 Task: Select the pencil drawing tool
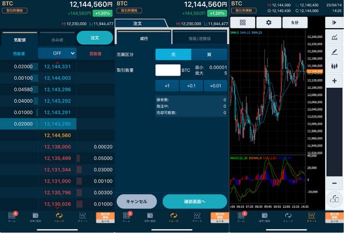click(x=334, y=52)
